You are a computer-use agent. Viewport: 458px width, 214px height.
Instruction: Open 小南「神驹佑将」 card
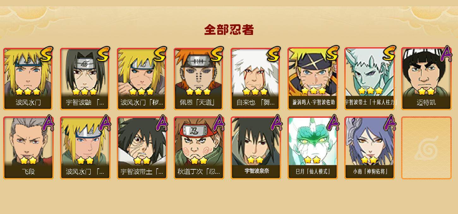click(369, 148)
